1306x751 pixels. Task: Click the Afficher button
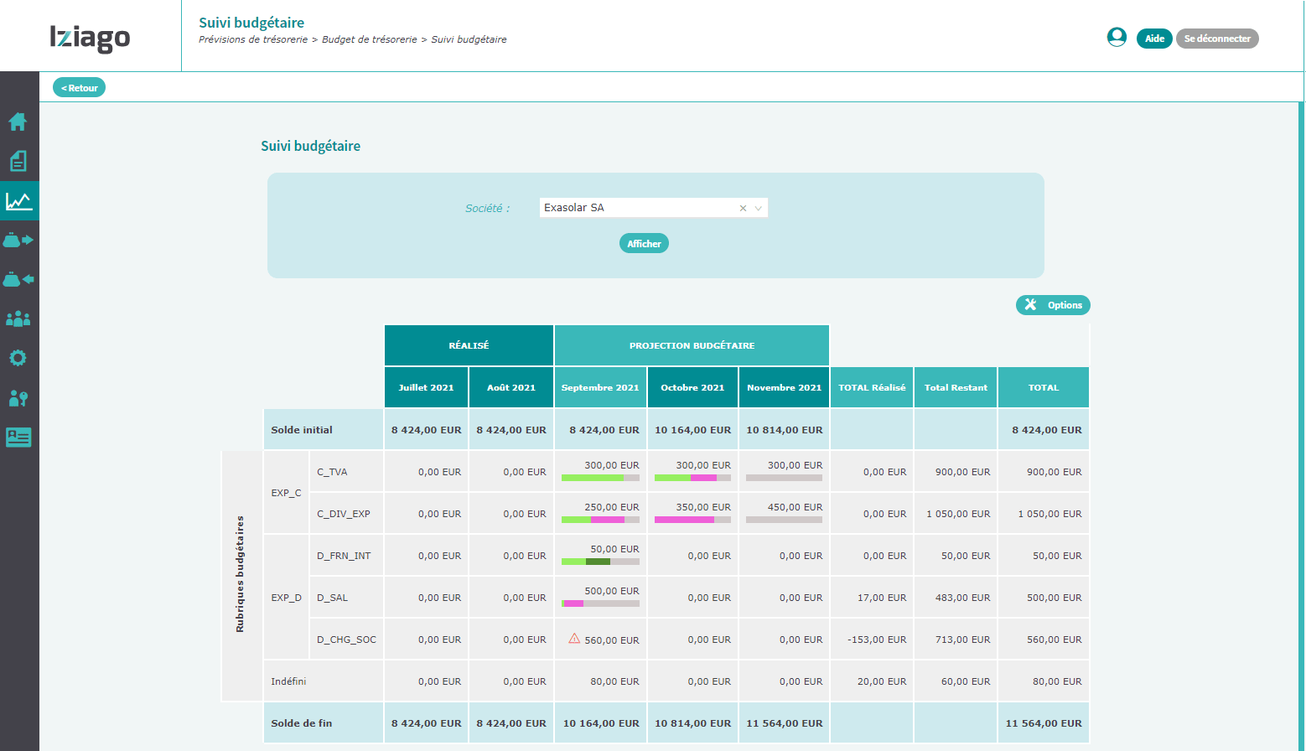click(644, 243)
